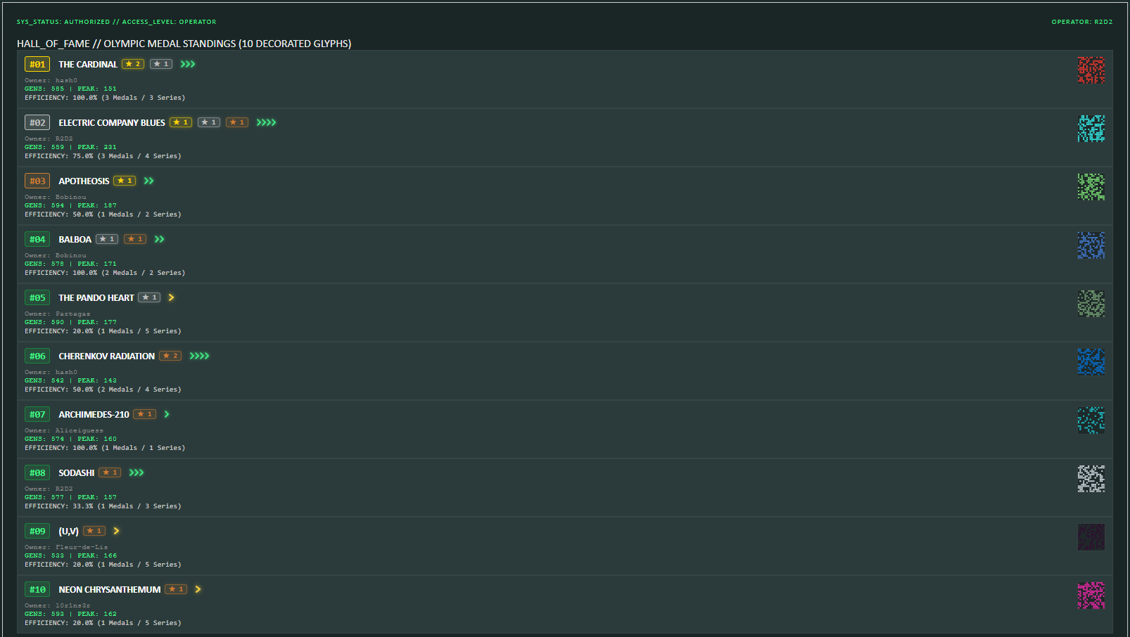
Task: Click Apotheosis gold medal badge
Action: point(125,181)
